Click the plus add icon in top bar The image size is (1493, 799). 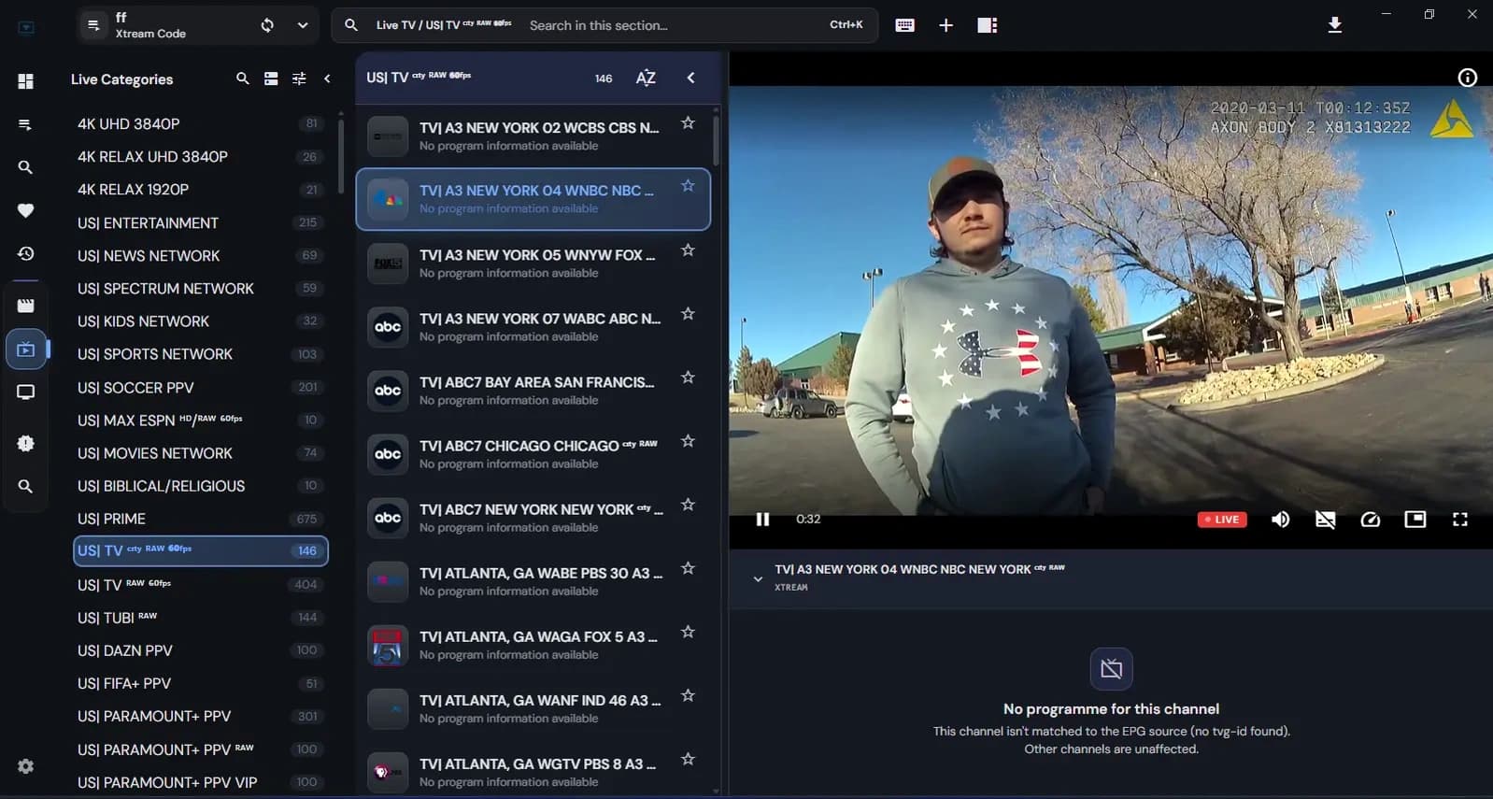[946, 25]
